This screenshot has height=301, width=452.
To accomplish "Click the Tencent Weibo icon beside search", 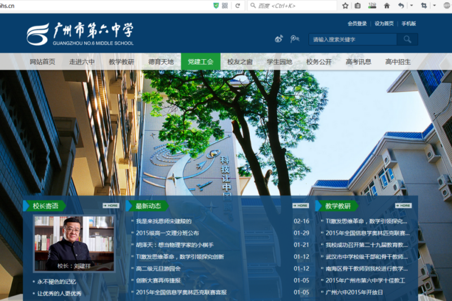I will click(294, 39).
